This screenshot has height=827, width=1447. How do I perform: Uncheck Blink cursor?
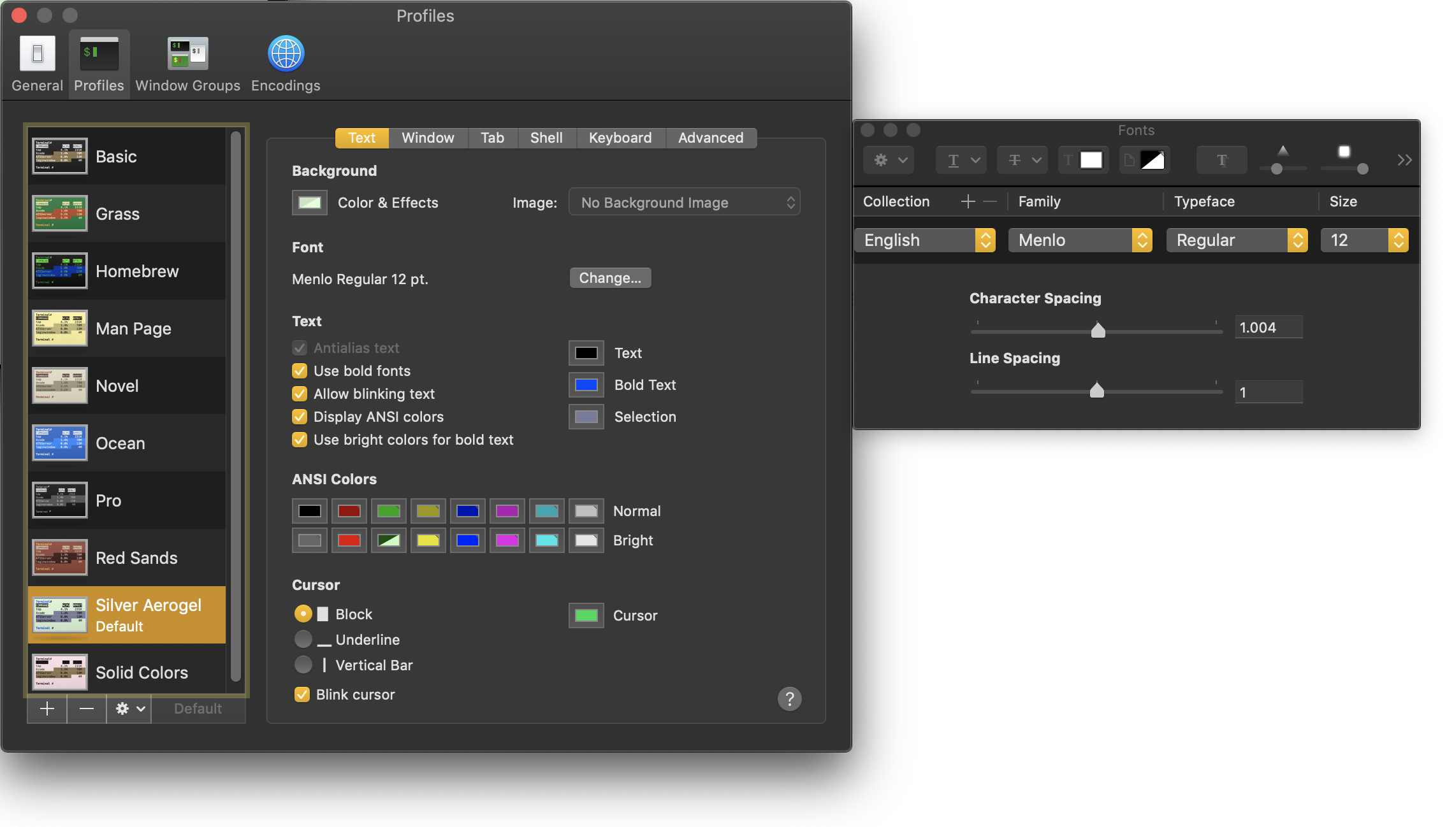(302, 694)
